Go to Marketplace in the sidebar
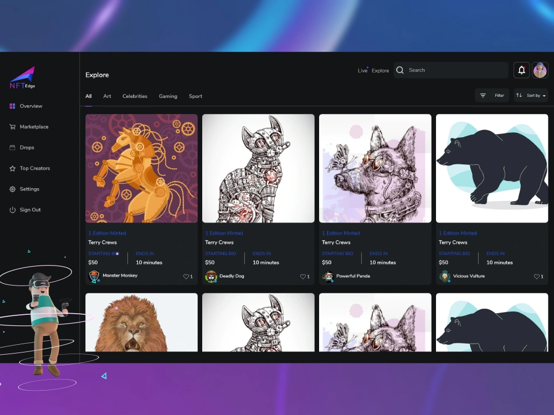Screen dimensions: 554x415 click(x=34, y=127)
